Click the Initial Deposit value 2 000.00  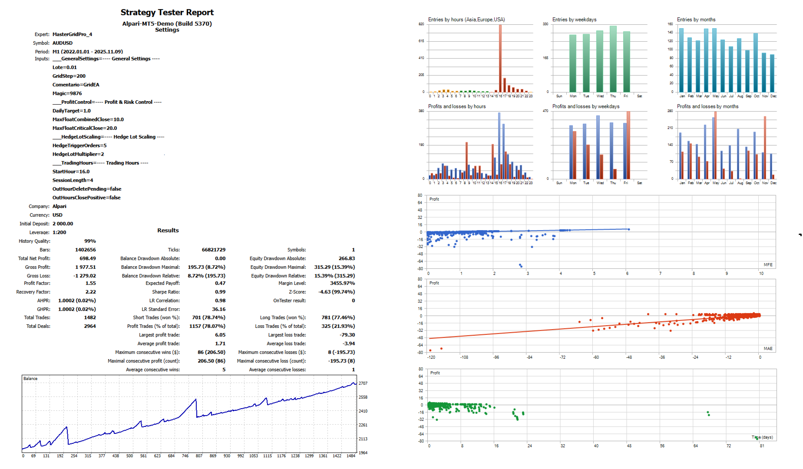(x=63, y=224)
